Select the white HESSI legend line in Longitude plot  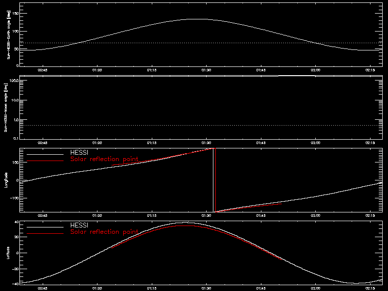point(45,154)
